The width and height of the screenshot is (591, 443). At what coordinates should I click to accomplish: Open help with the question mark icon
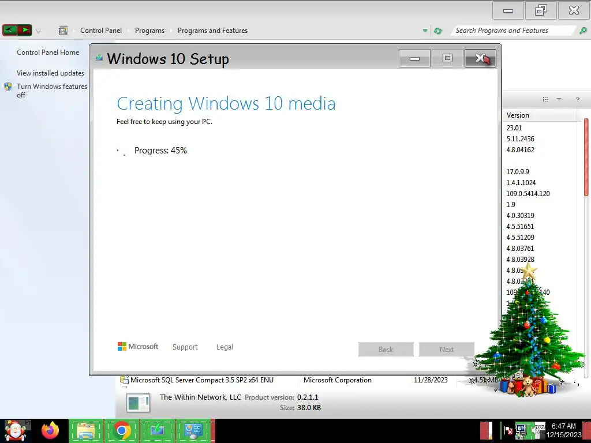[x=577, y=99]
